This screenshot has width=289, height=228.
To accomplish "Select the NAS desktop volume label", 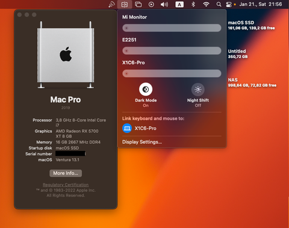I will (x=233, y=80).
